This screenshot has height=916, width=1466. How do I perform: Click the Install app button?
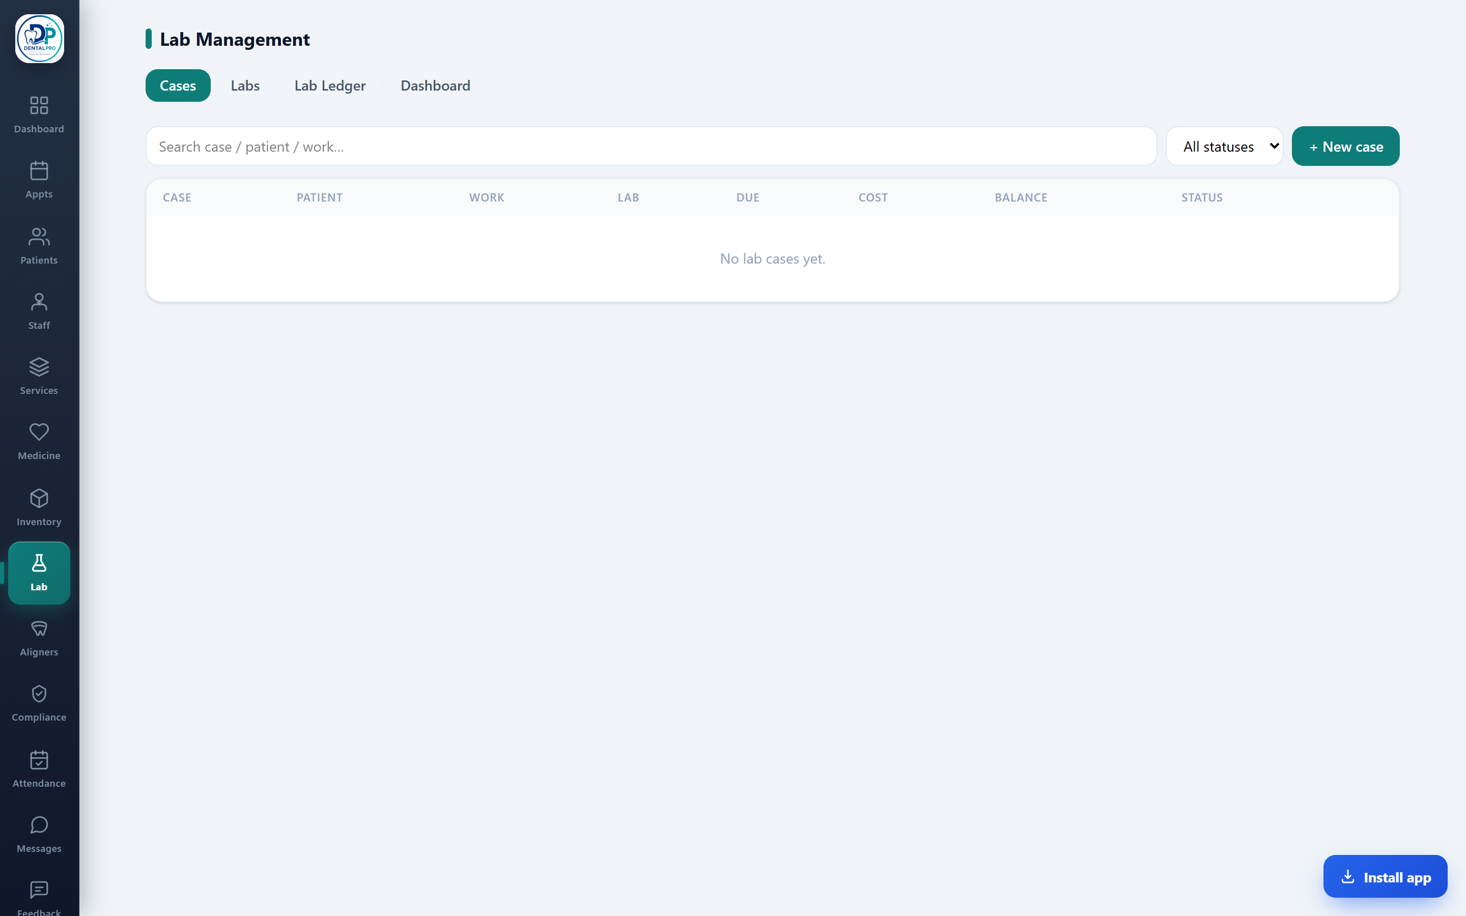pos(1385,876)
